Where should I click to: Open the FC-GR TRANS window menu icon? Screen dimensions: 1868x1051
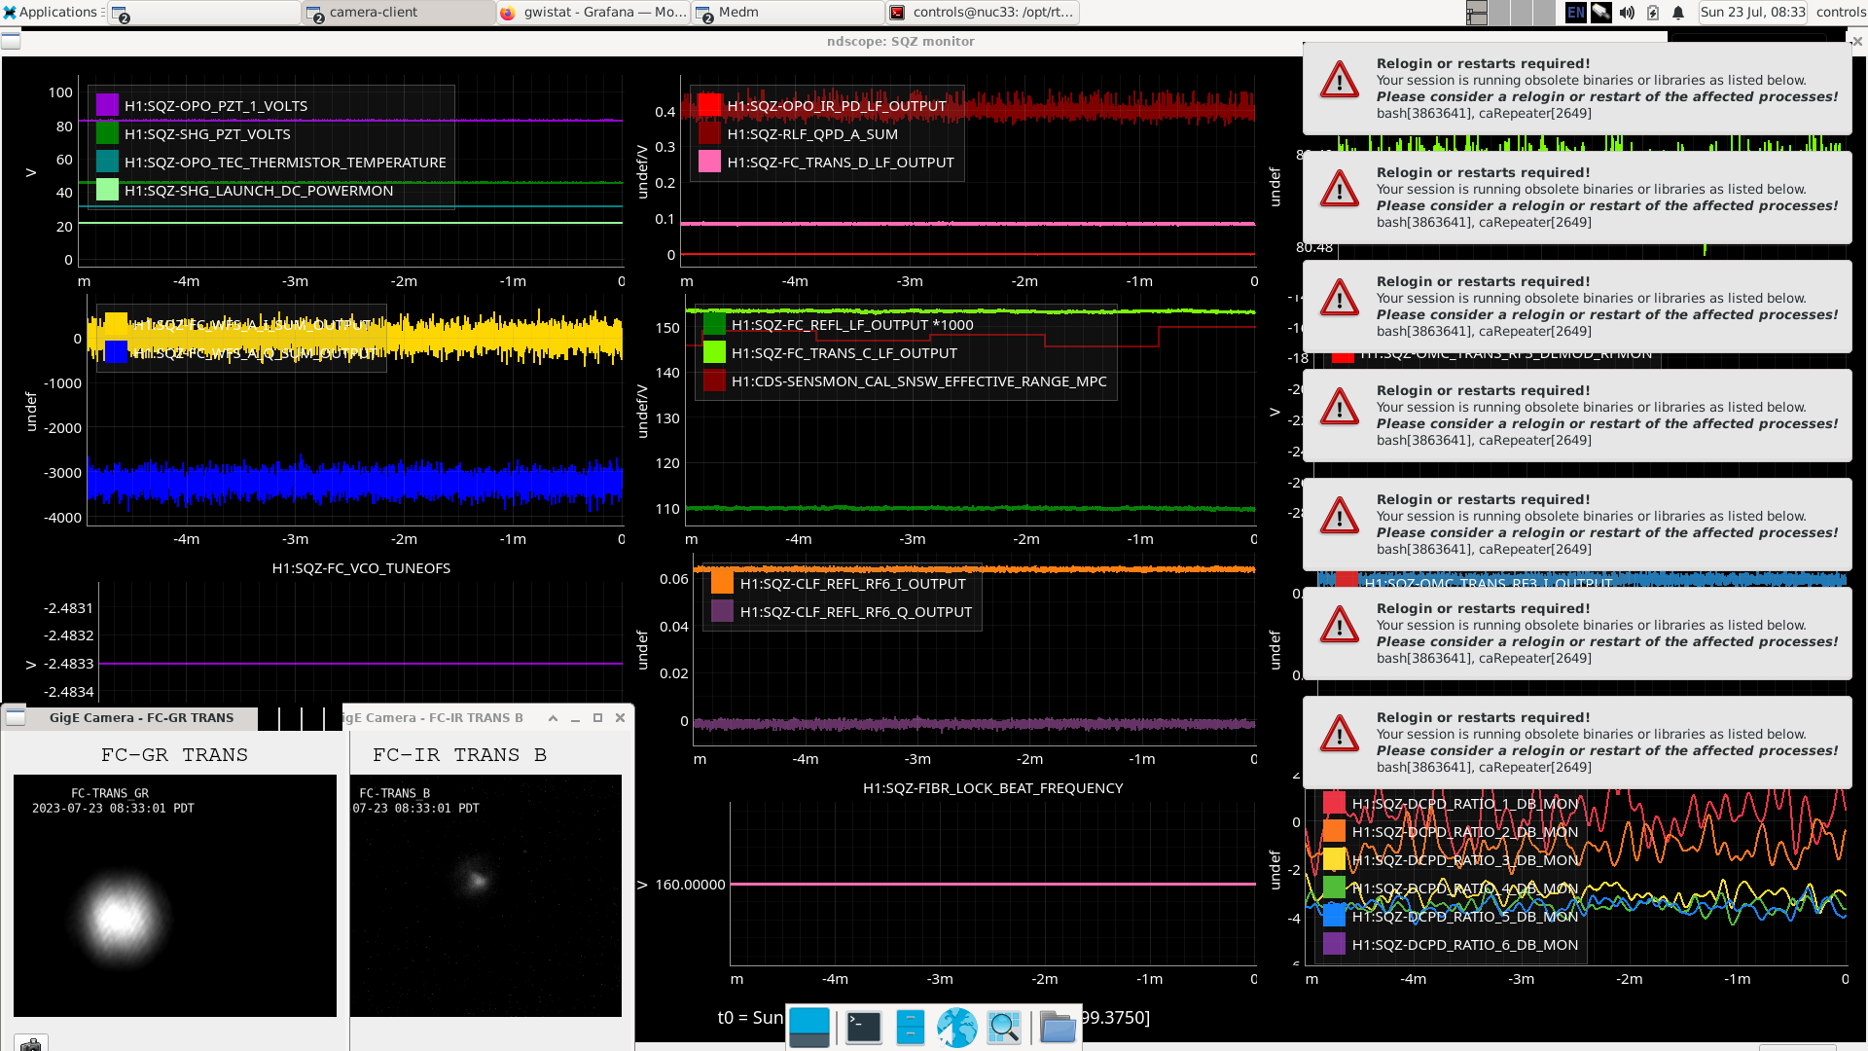tap(16, 718)
